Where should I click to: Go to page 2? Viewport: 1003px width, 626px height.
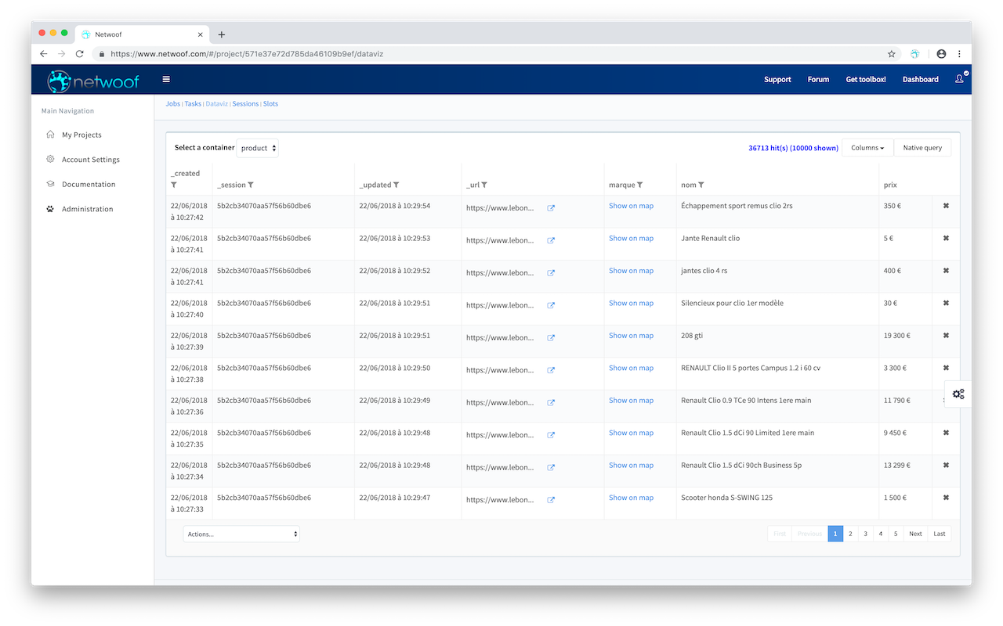(x=850, y=534)
